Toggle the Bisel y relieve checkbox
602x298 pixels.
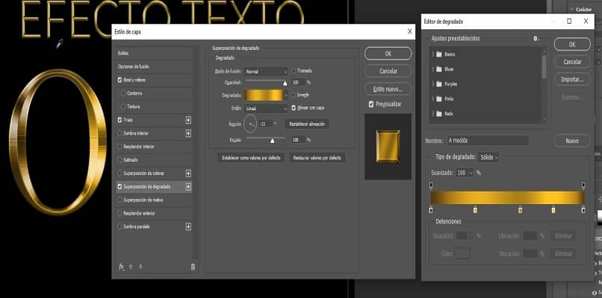pos(120,79)
